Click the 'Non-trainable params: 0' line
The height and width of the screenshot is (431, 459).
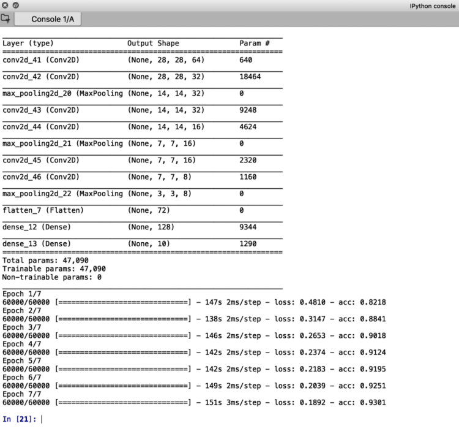(51, 277)
